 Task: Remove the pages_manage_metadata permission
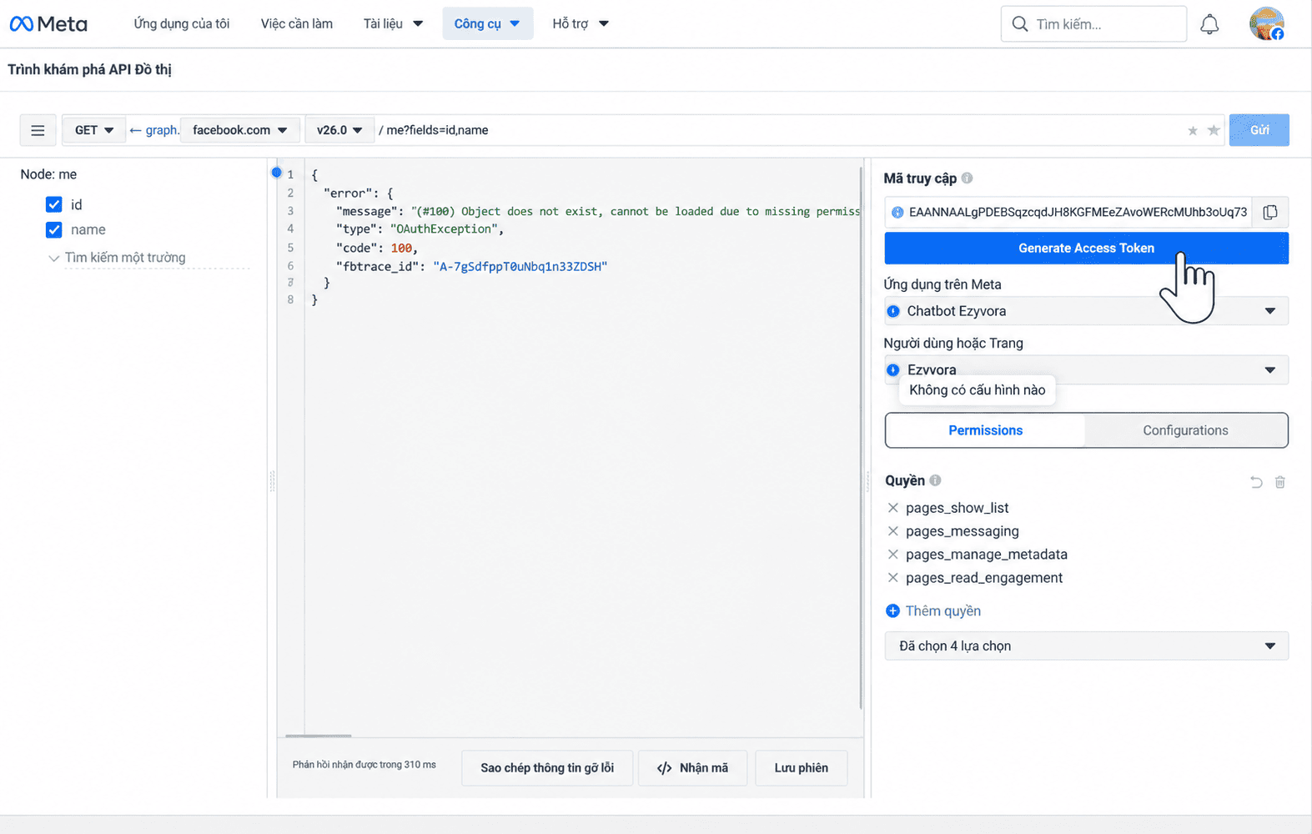[892, 555]
